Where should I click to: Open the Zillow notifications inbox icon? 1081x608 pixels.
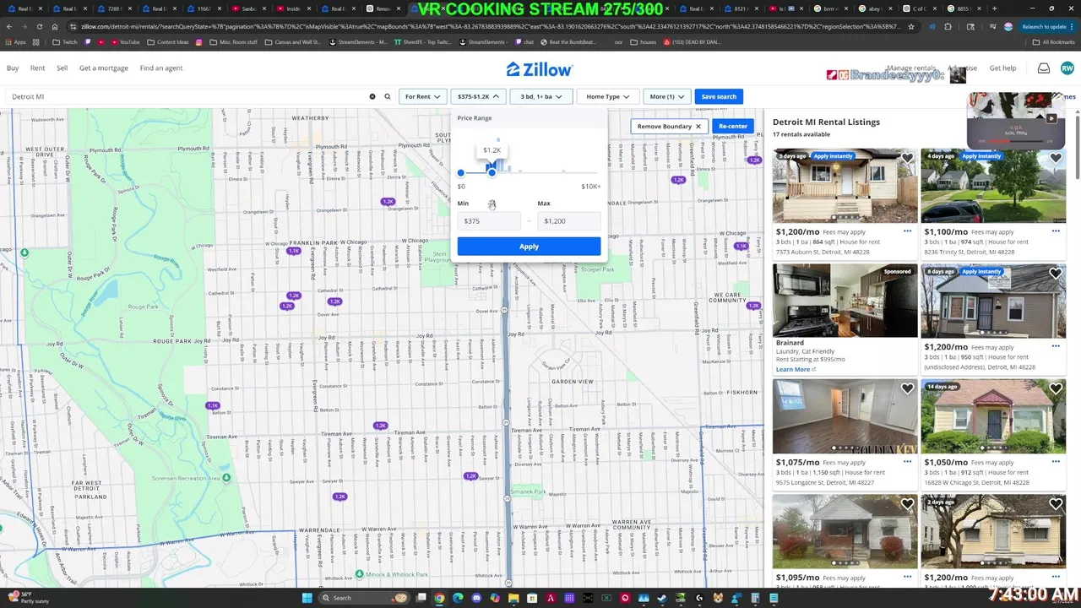[1044, 68]
